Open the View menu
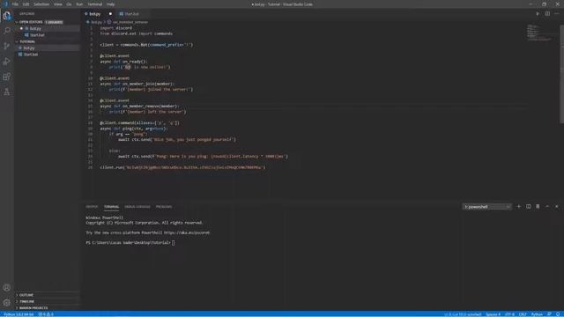564x317 pixels. (58, 4)
